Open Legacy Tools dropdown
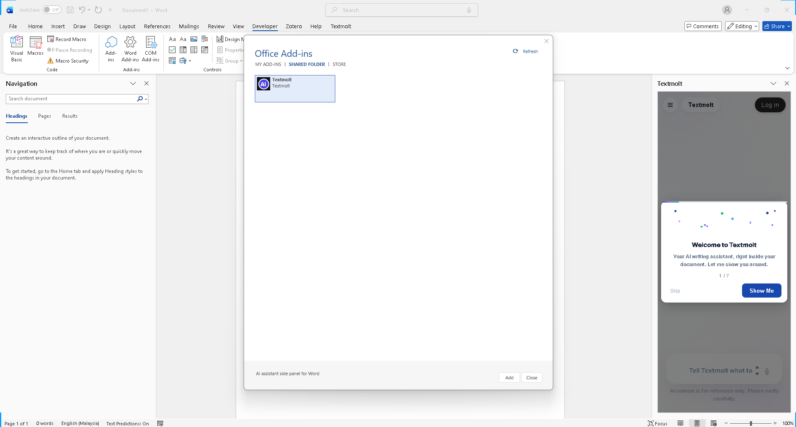The height and width of the screenshot is (427, 796). (185, 61)
